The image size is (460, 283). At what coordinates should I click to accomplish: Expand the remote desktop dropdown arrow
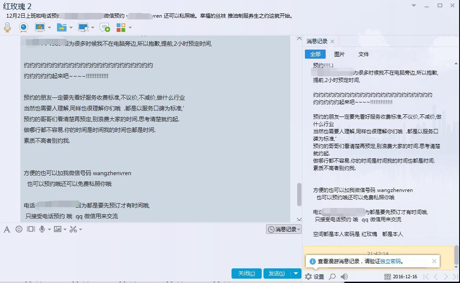click(x=93, y=28)
